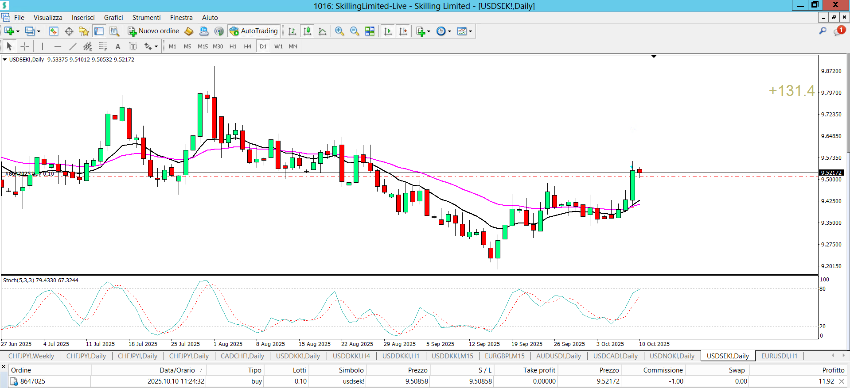Select the Crosshair cursor tool

pos(25,46)
